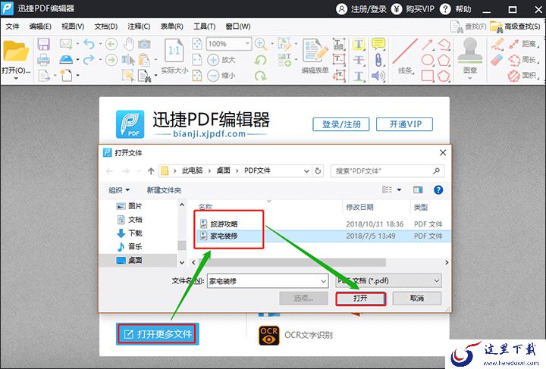
Task: Open the 工具(T) menu
Action: (x=205, y=27)
